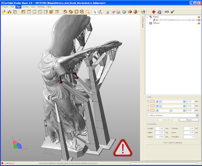Click the Execute cut button
Viewport: 202px width, 166px height.
tap(168, 120)
